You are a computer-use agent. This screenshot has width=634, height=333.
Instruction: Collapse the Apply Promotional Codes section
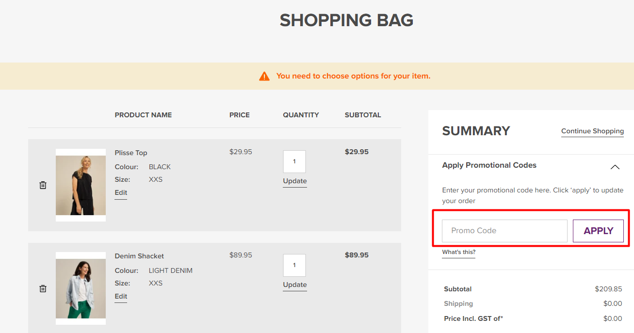point(615,167)
